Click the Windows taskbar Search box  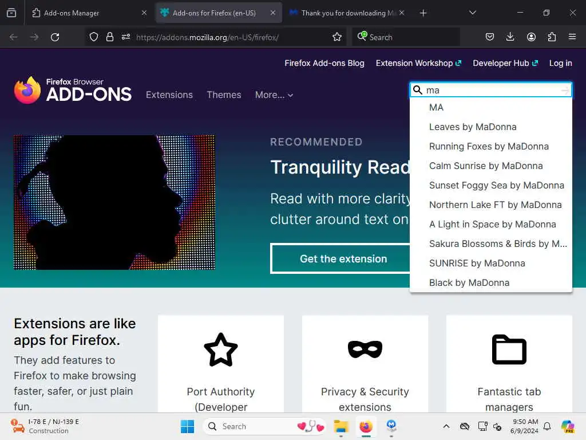pos(264,426)
